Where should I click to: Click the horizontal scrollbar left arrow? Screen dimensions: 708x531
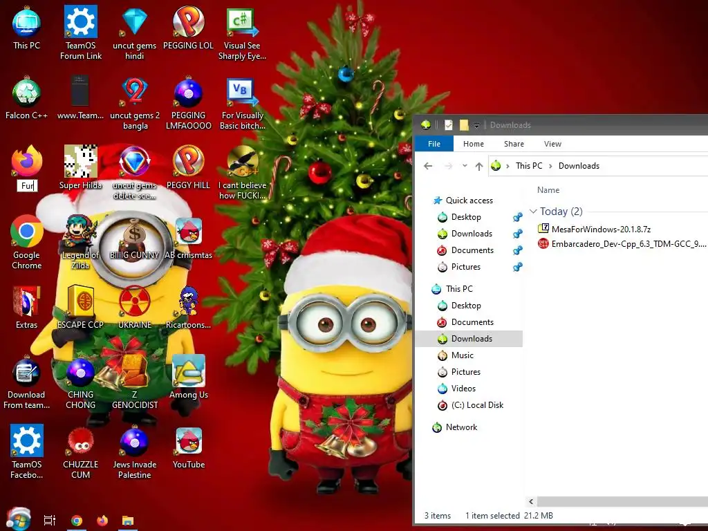[531, 502]
